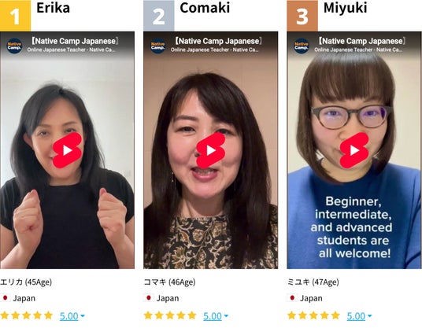This screenshot has height=328, width=422.
Task: Play Miyuki's YouTube Shorts video
Action: pyautogui.click(x=354, y=150)
